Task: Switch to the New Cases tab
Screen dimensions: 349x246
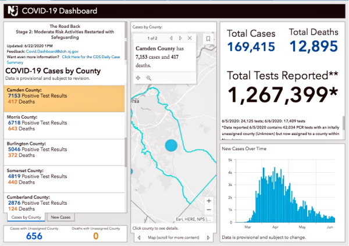Action: point(60,217)
